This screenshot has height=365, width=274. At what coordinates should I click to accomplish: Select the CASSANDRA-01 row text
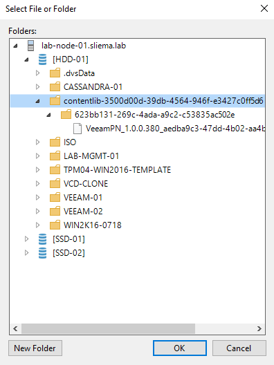93,87
